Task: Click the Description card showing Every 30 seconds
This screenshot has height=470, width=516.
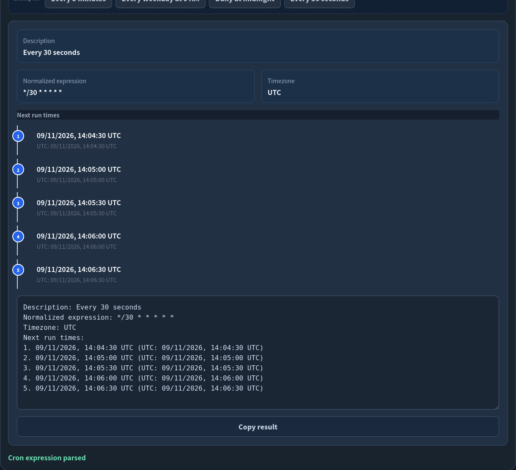Action: [x=258, y=46]
